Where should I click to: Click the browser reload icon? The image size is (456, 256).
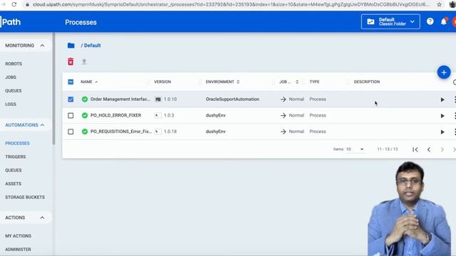(14, 4)
